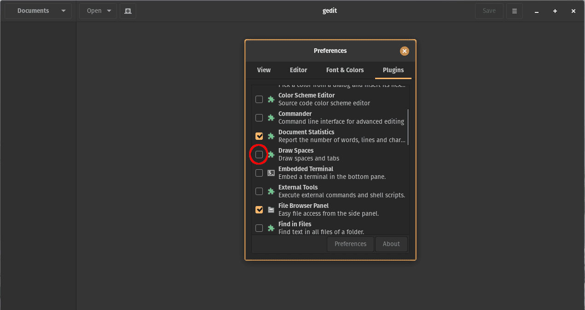Open the recent files dropdown arrow
The width and height of the screenshot is (585, 310).
109,11
